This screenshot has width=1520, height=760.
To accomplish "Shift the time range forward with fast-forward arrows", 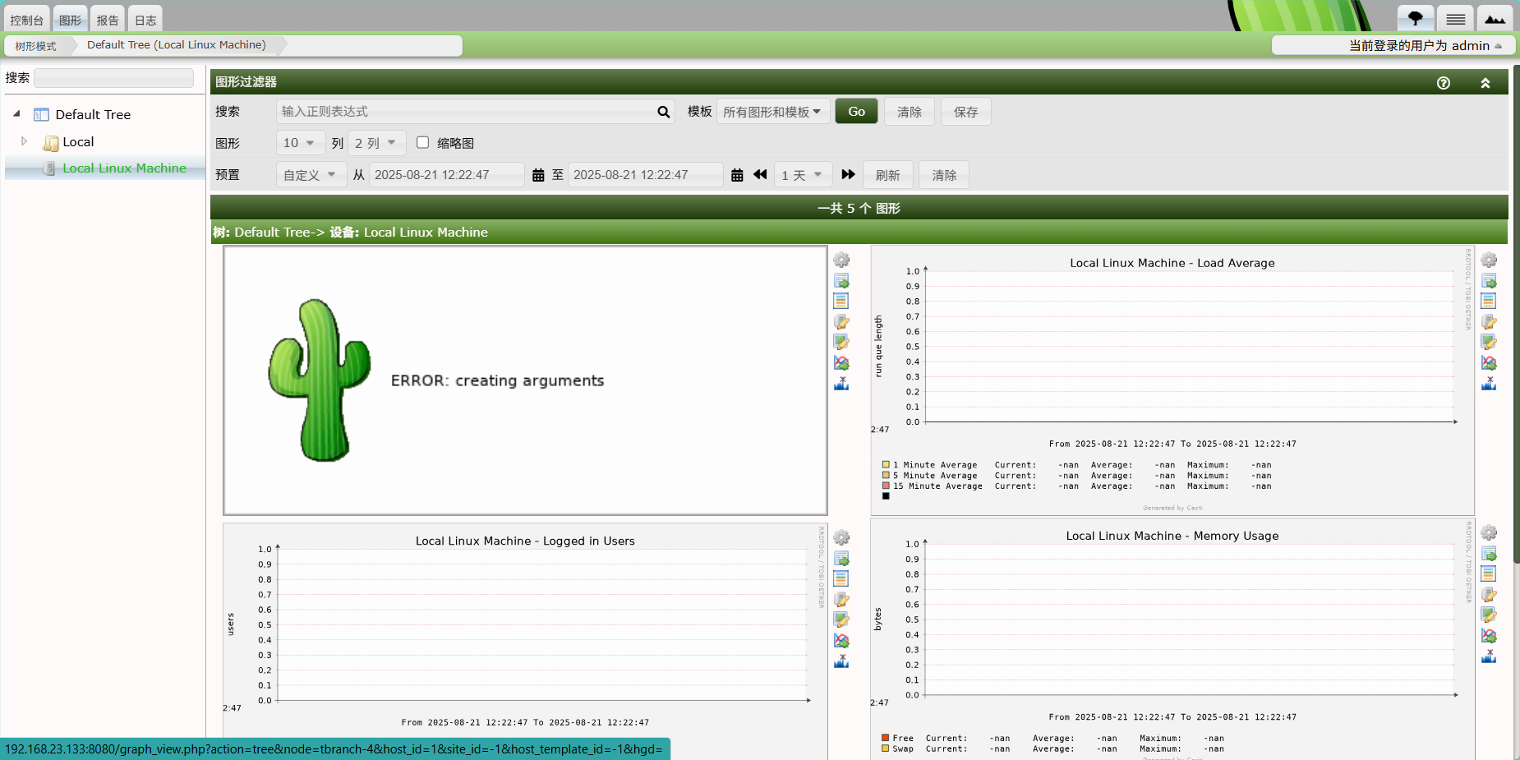I will [x=849, y=174].
